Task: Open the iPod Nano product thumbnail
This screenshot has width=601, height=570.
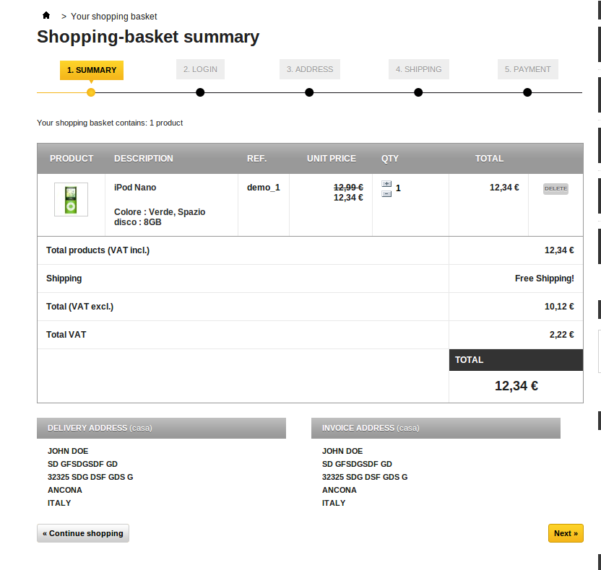Action: pos(71,199)
